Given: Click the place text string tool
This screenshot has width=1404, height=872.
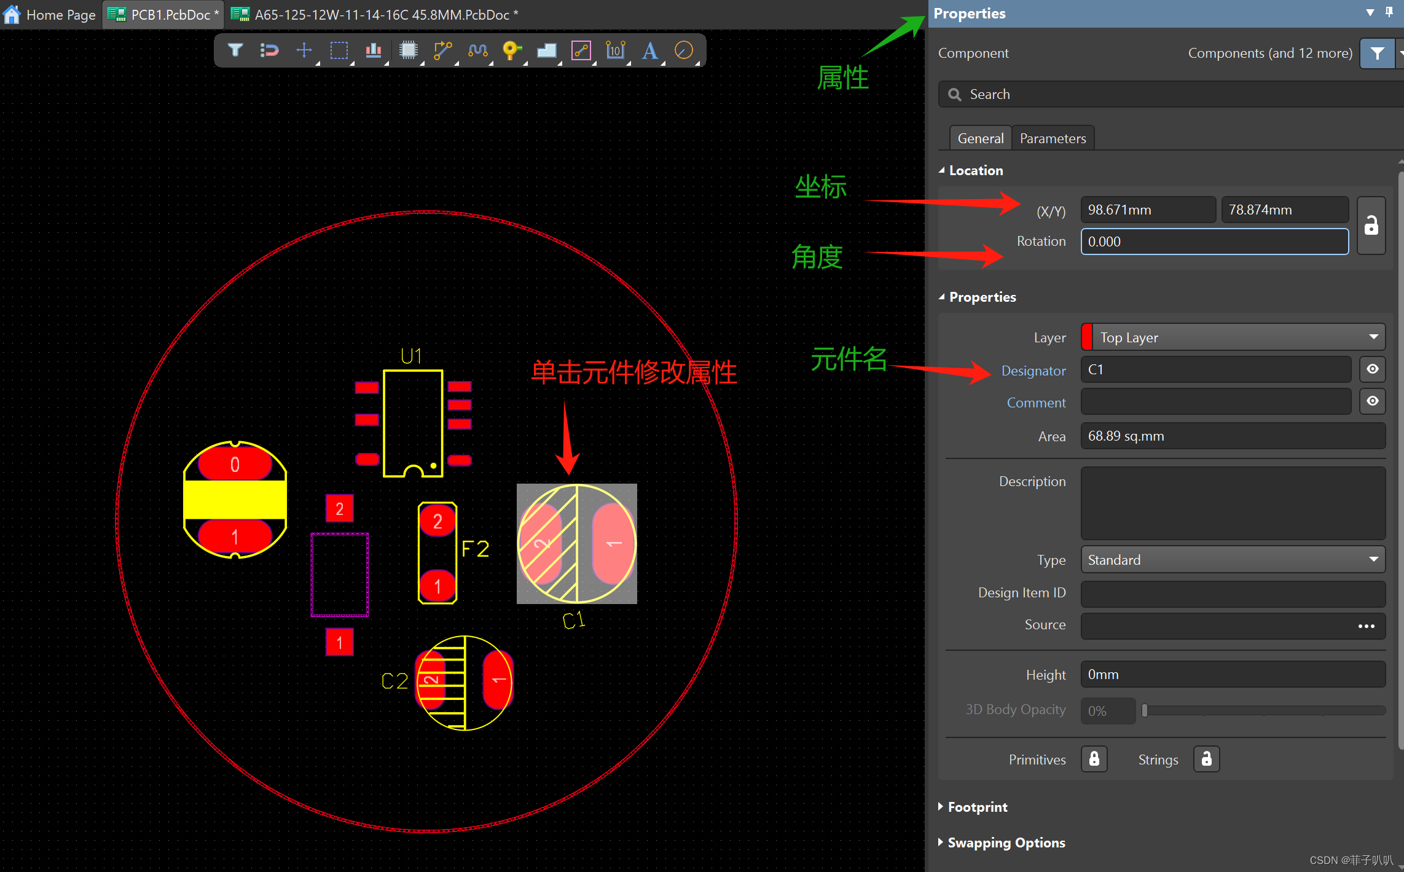Looking at the screenshot, I should click(x=649, y=50).
